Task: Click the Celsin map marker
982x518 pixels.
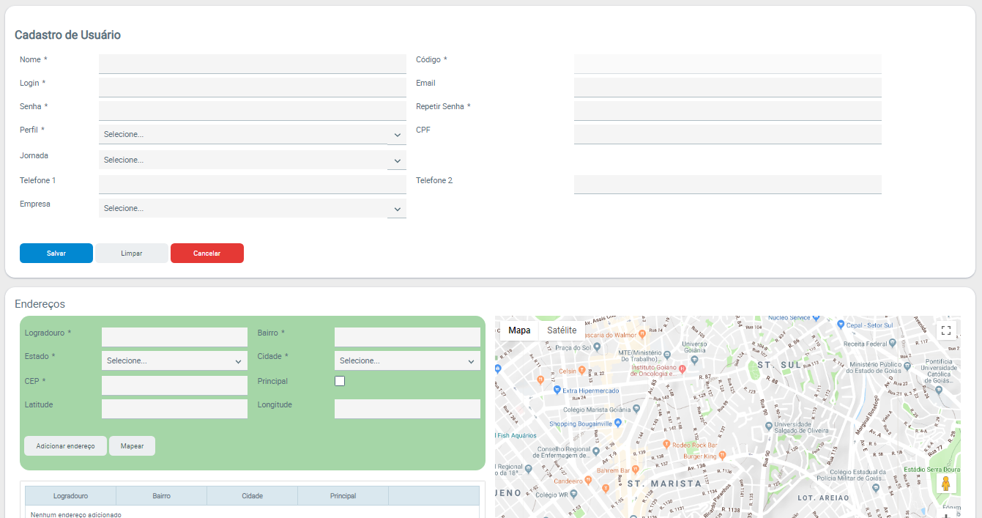Action: 583,371
